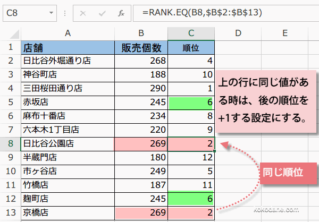Select row 13 header
The height and width of the screenshot is (222, 319).
coord(11,212)
